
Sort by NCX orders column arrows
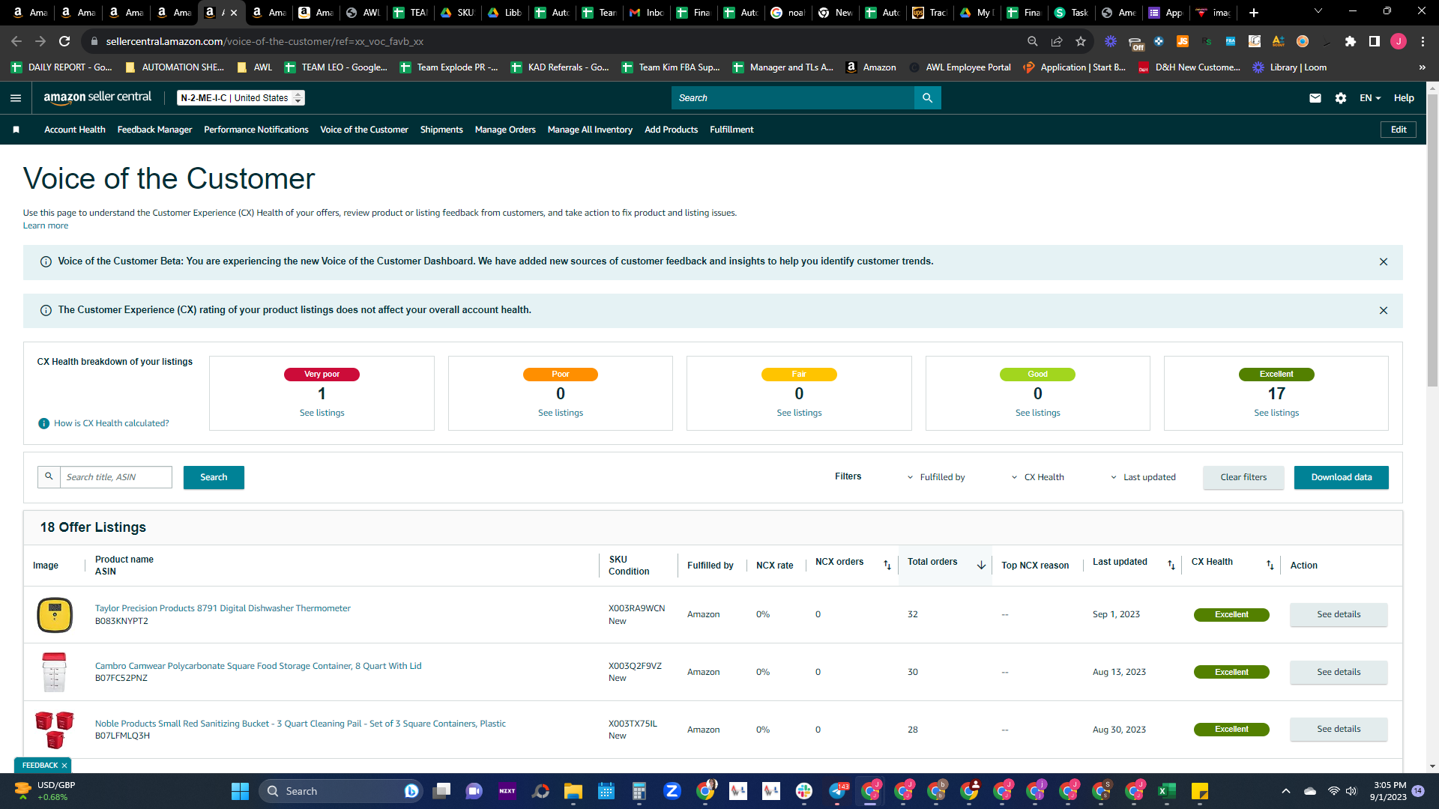pos(887,566)
